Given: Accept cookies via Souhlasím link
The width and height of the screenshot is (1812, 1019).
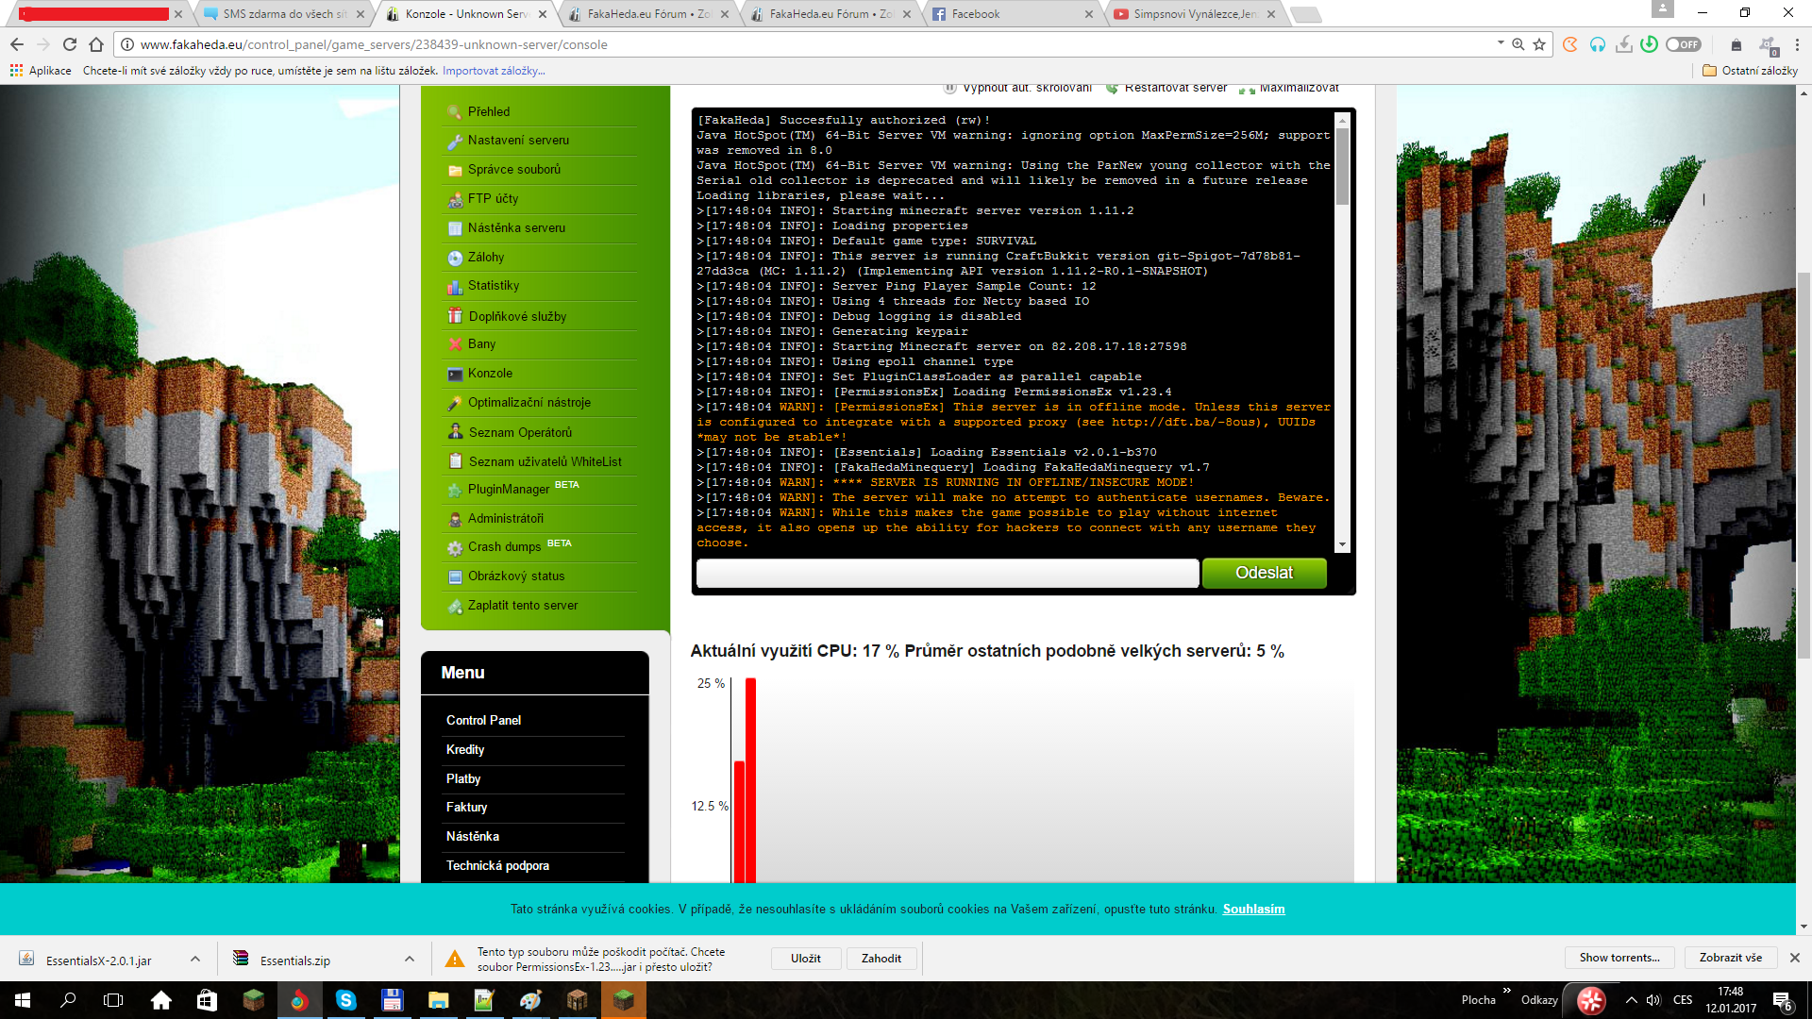Looking at the screenshot, I should tap(1253, 910).
